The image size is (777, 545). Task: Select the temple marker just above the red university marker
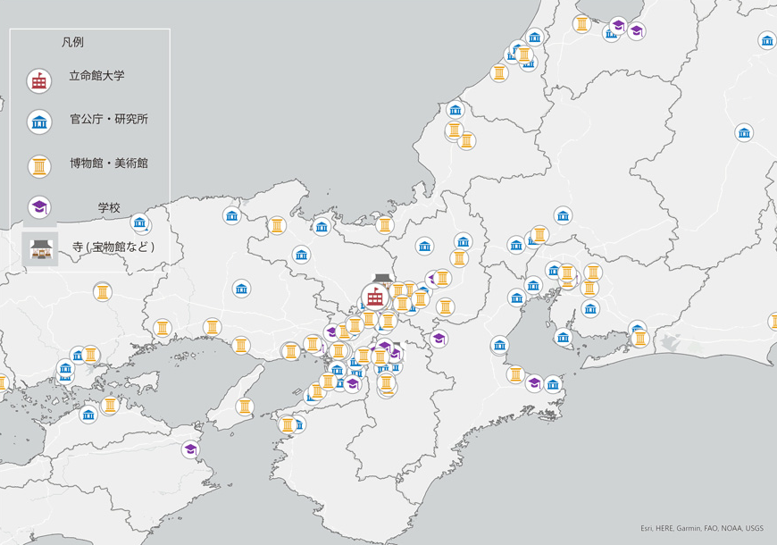381,280
